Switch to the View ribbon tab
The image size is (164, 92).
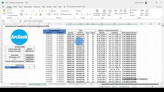[x=55, y=7]
